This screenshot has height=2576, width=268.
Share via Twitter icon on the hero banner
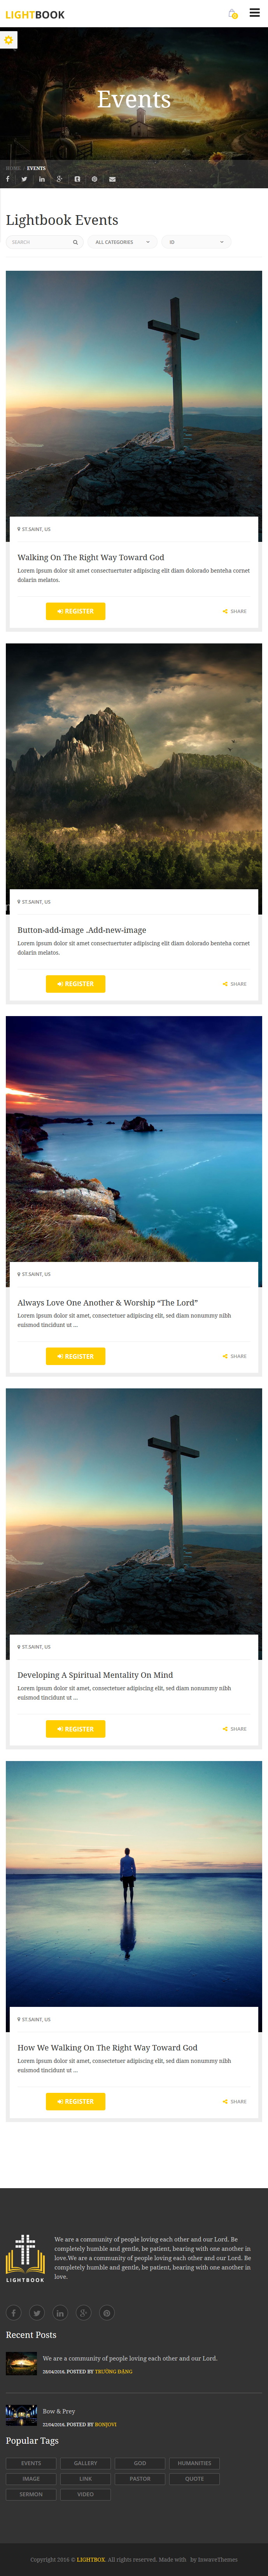pyautogui.click(x=24, y=179)
